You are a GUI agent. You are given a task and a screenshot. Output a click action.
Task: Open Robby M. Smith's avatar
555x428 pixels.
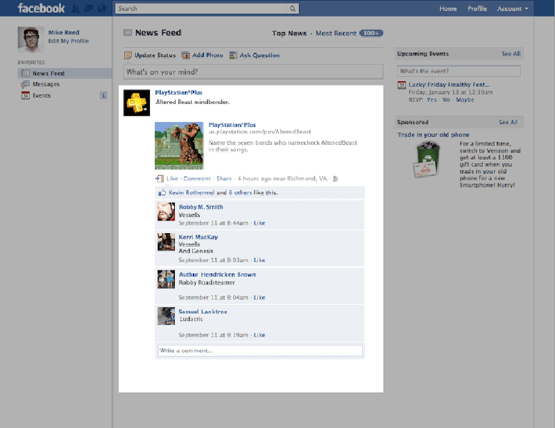(x=166, y=212)
